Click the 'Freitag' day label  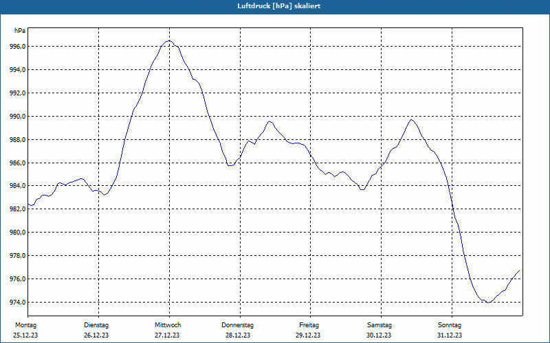point(309,325)
